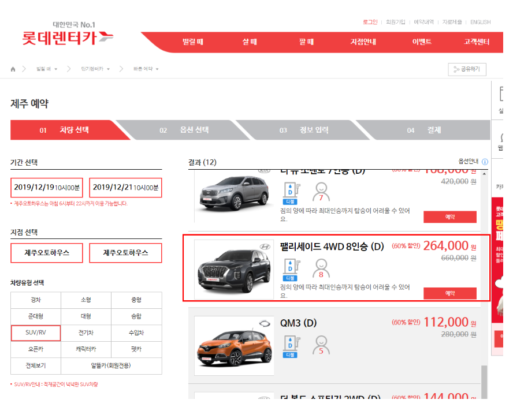Open the 단기렌터카 breadcrumb dropdown
513x407 pixels.
click(95, 69)
